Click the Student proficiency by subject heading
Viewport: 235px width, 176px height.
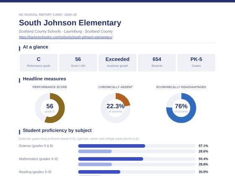[x=57, y=130]
